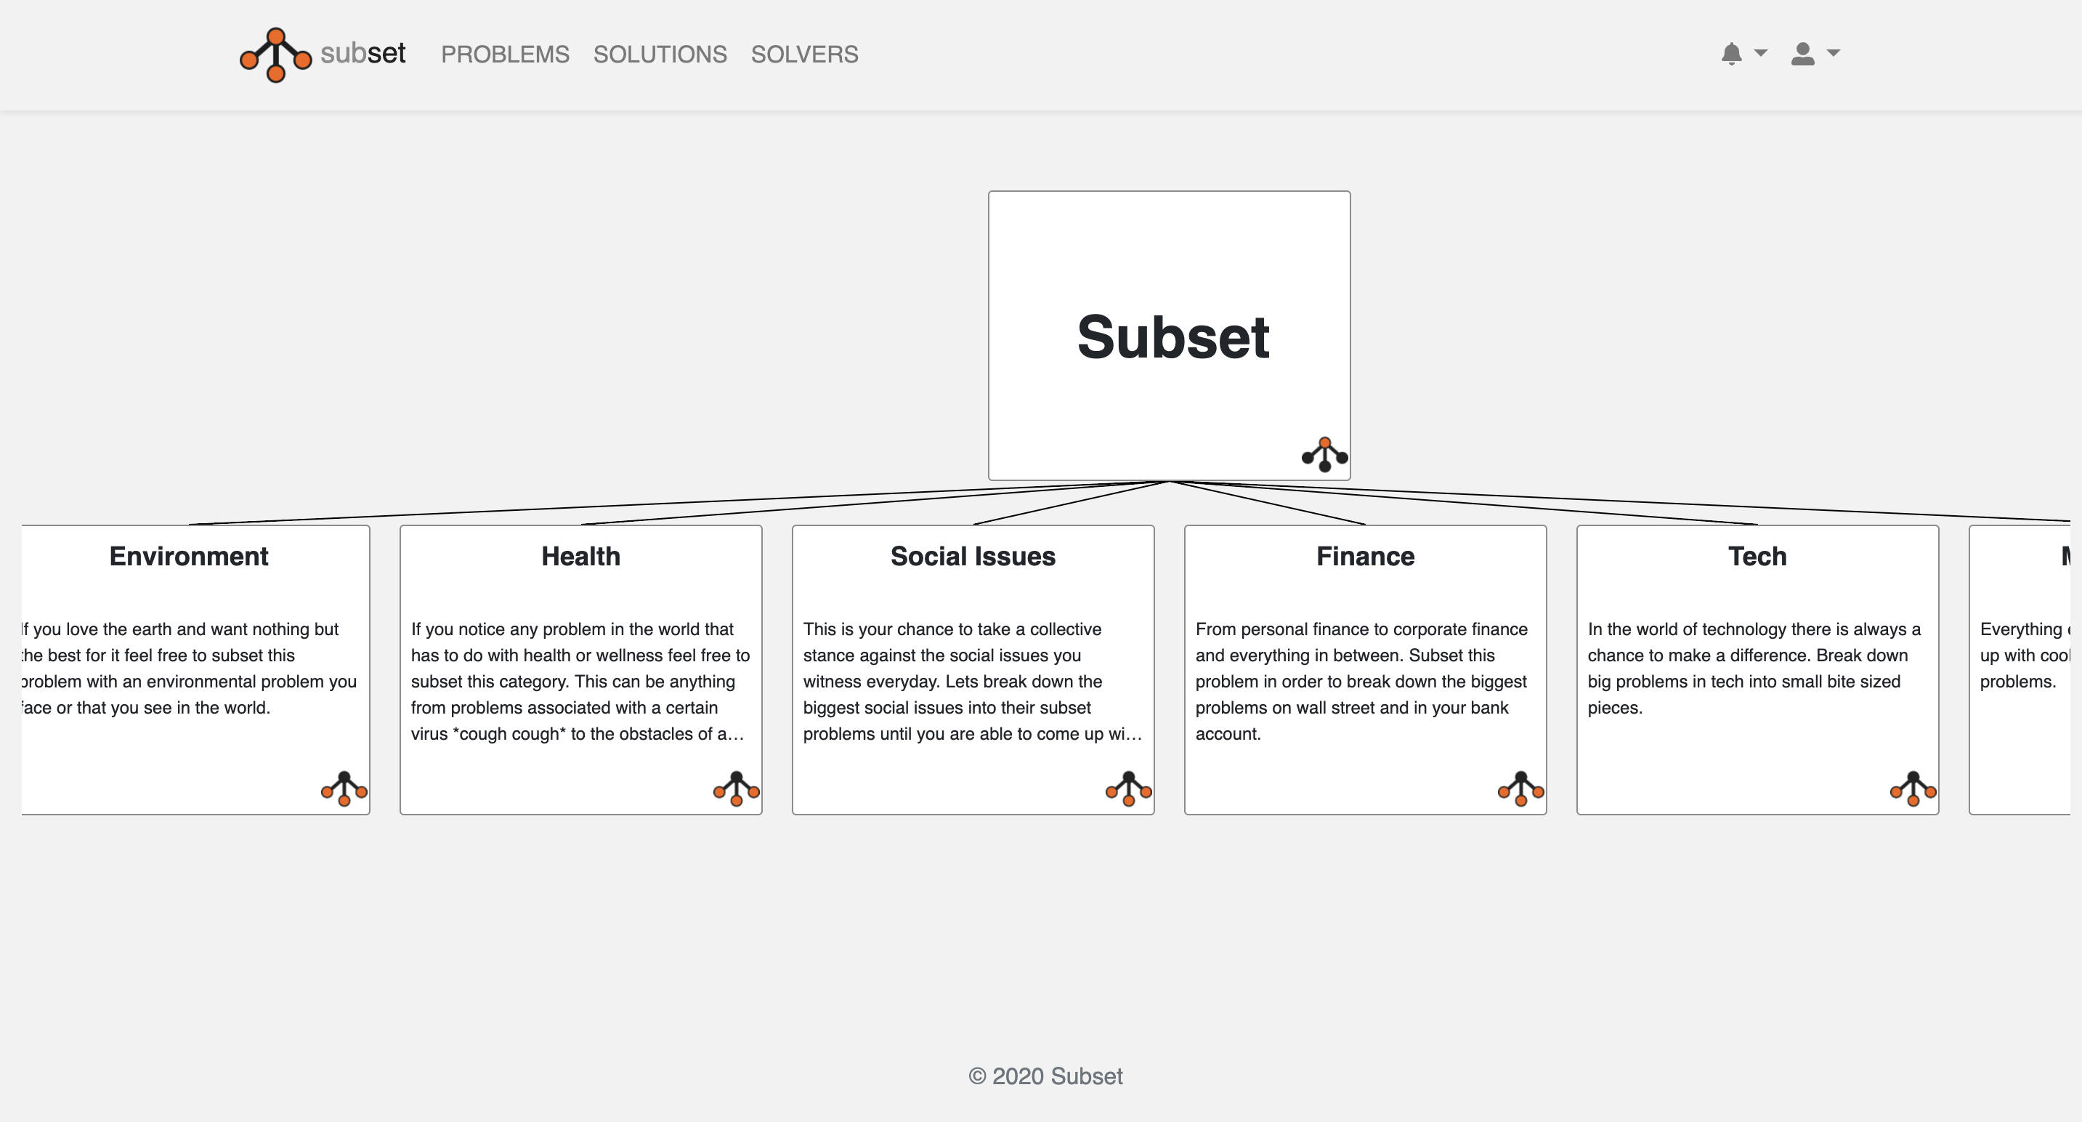This screenshot has height=1122, width=2082.
Task: Click the subset icon on the Social Issues card
Action: tap(1128, 788)
